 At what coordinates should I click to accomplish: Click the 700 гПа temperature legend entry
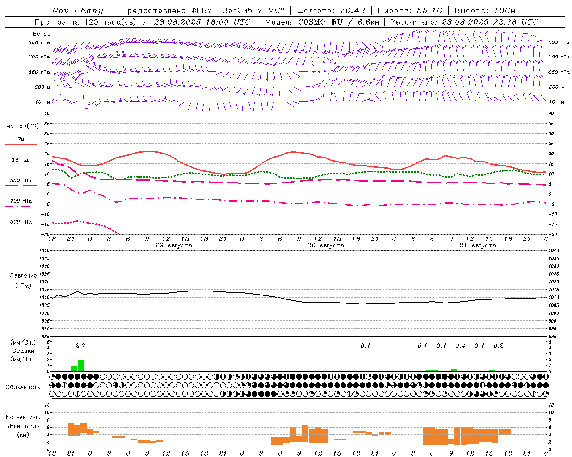click(x=21, y=201)
